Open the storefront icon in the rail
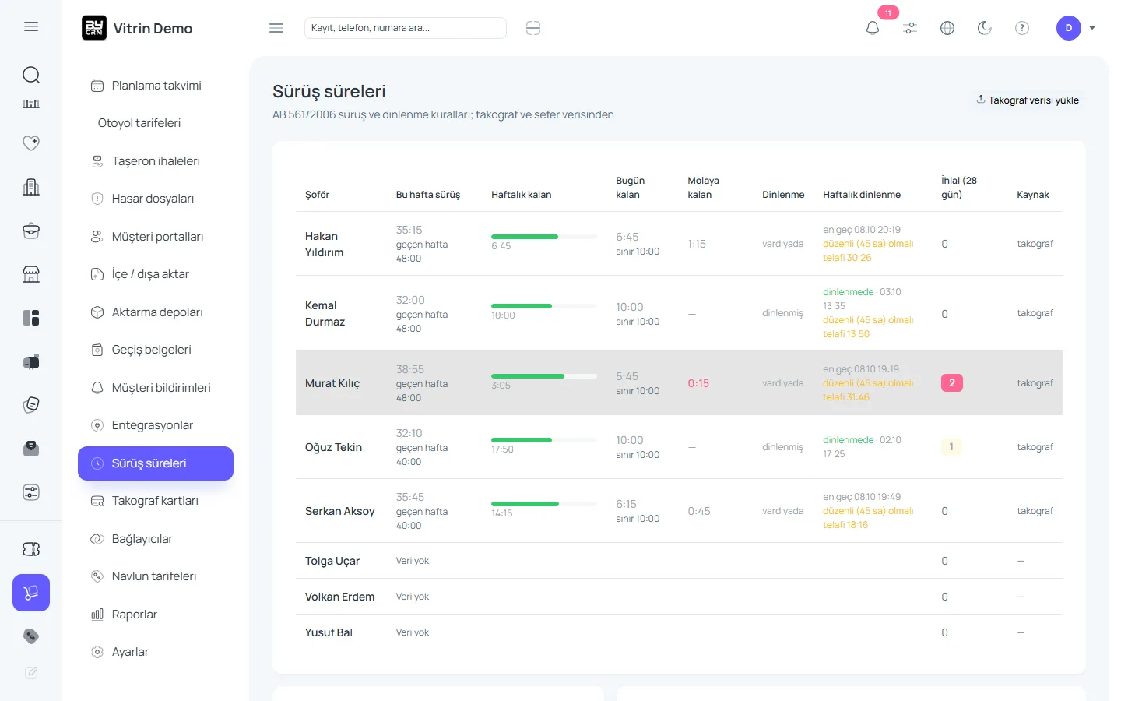The image size is (1121, 701). pos(31,274)
